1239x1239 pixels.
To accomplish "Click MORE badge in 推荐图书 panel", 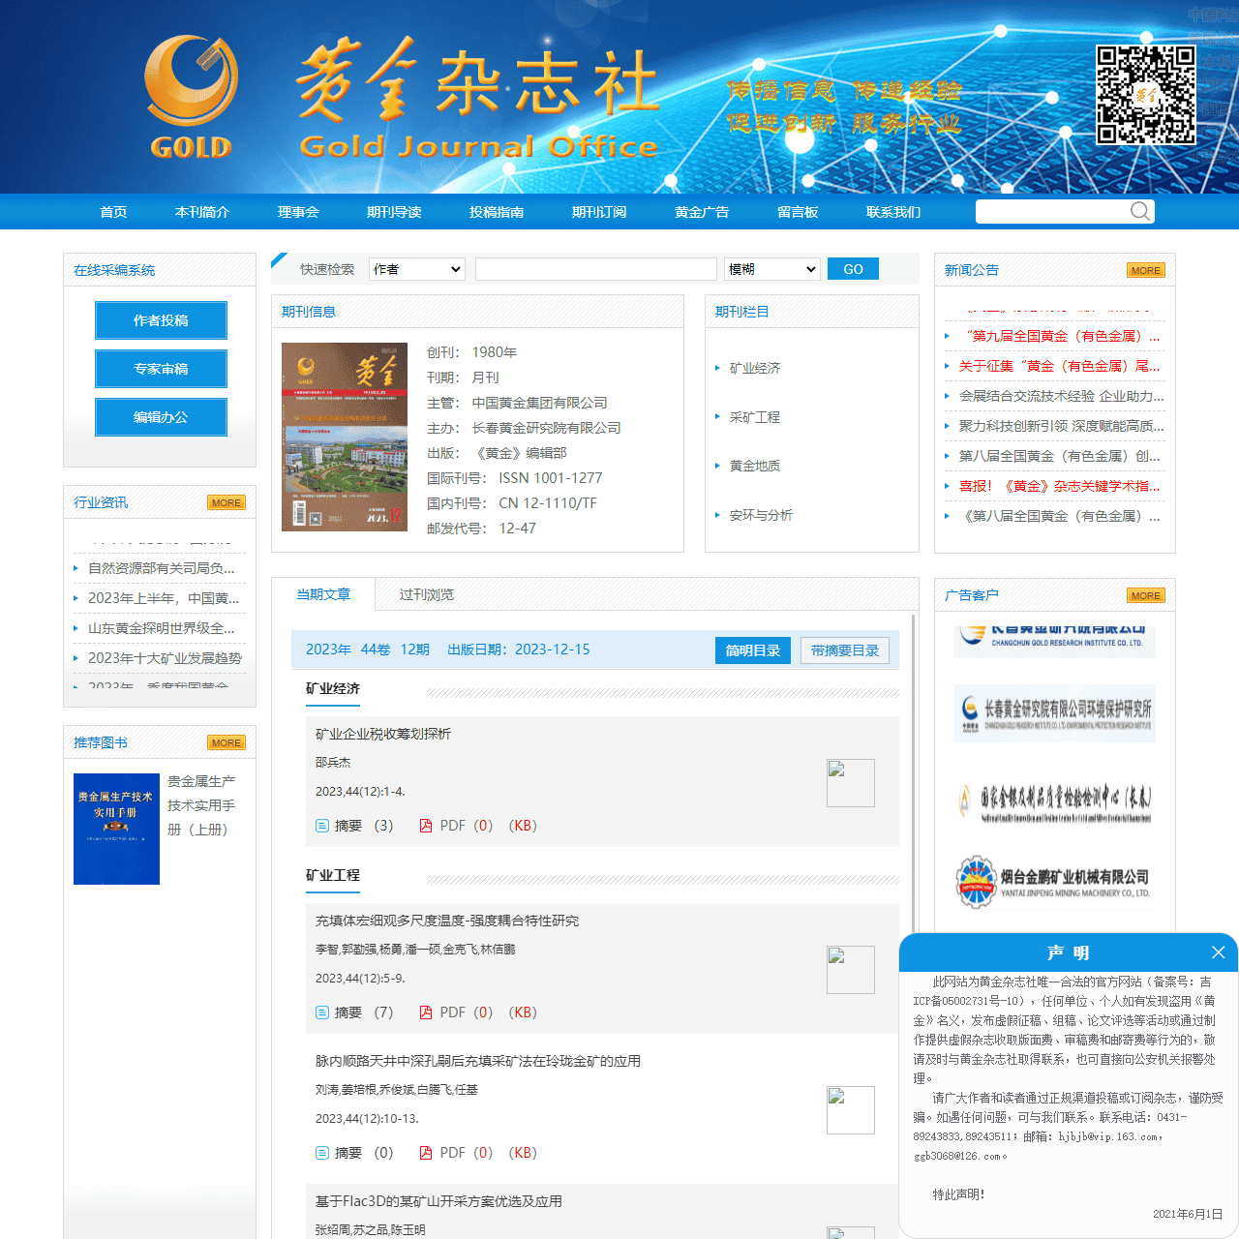I will [227, 743].
